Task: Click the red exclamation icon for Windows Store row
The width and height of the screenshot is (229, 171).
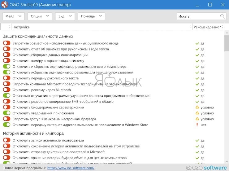Action: point(197,125)
